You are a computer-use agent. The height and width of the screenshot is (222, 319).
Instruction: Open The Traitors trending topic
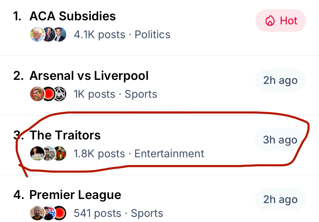[65, 135]
